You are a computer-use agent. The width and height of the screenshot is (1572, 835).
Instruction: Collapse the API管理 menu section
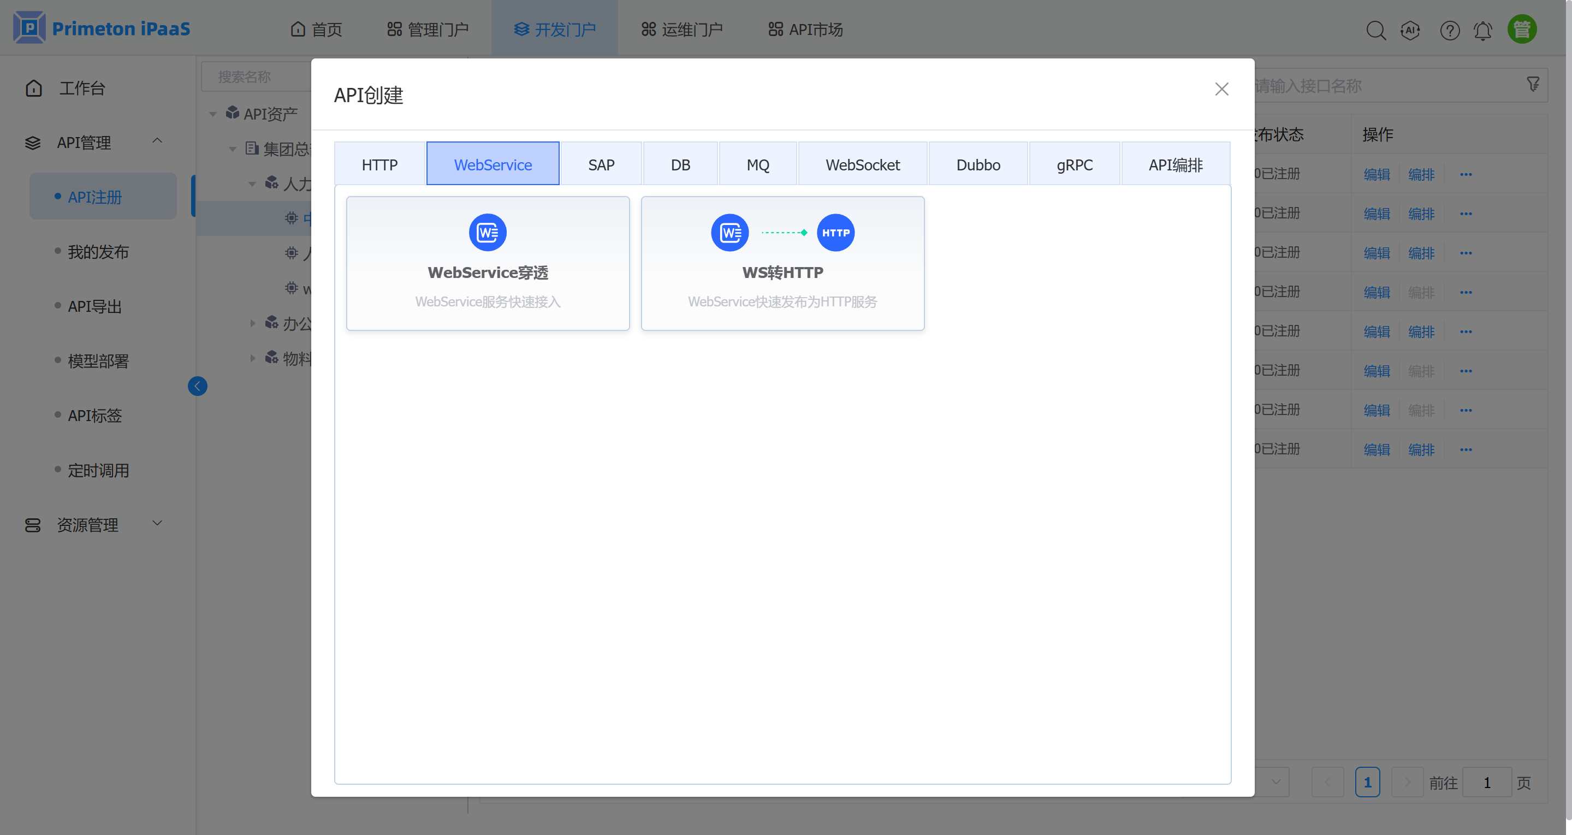[x=157, y=141]
